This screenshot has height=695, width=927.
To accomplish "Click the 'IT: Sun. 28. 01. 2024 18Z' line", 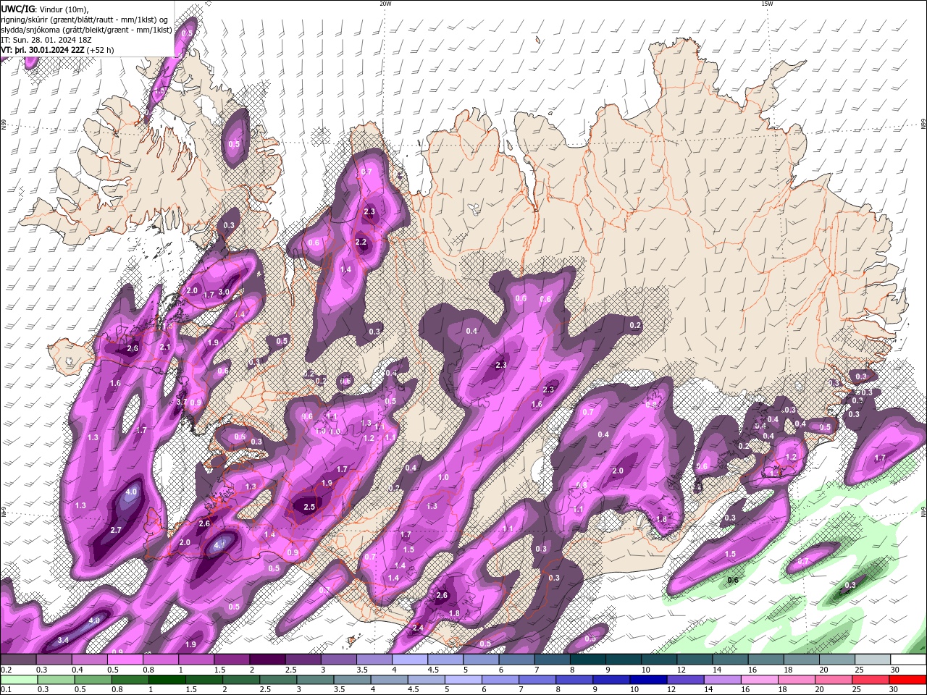I will coord(47,40).
